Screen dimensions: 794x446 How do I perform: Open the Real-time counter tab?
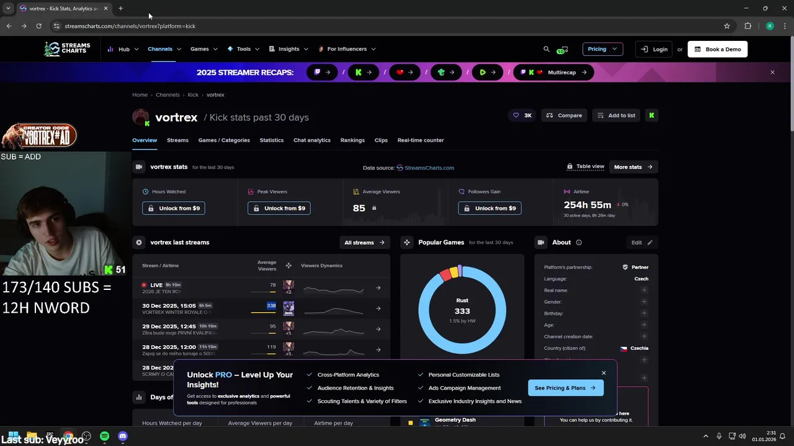point(421,140)
